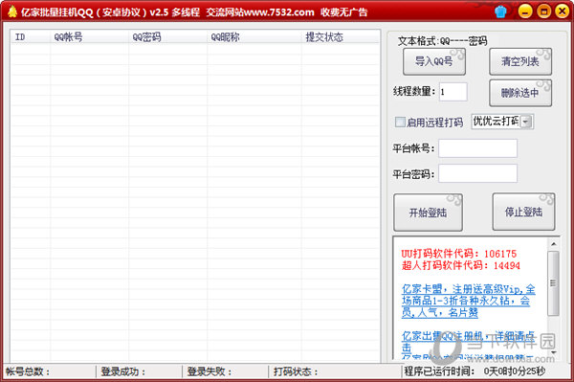
Task: Click the yellow bell app icon
Action: pos(12,11)
